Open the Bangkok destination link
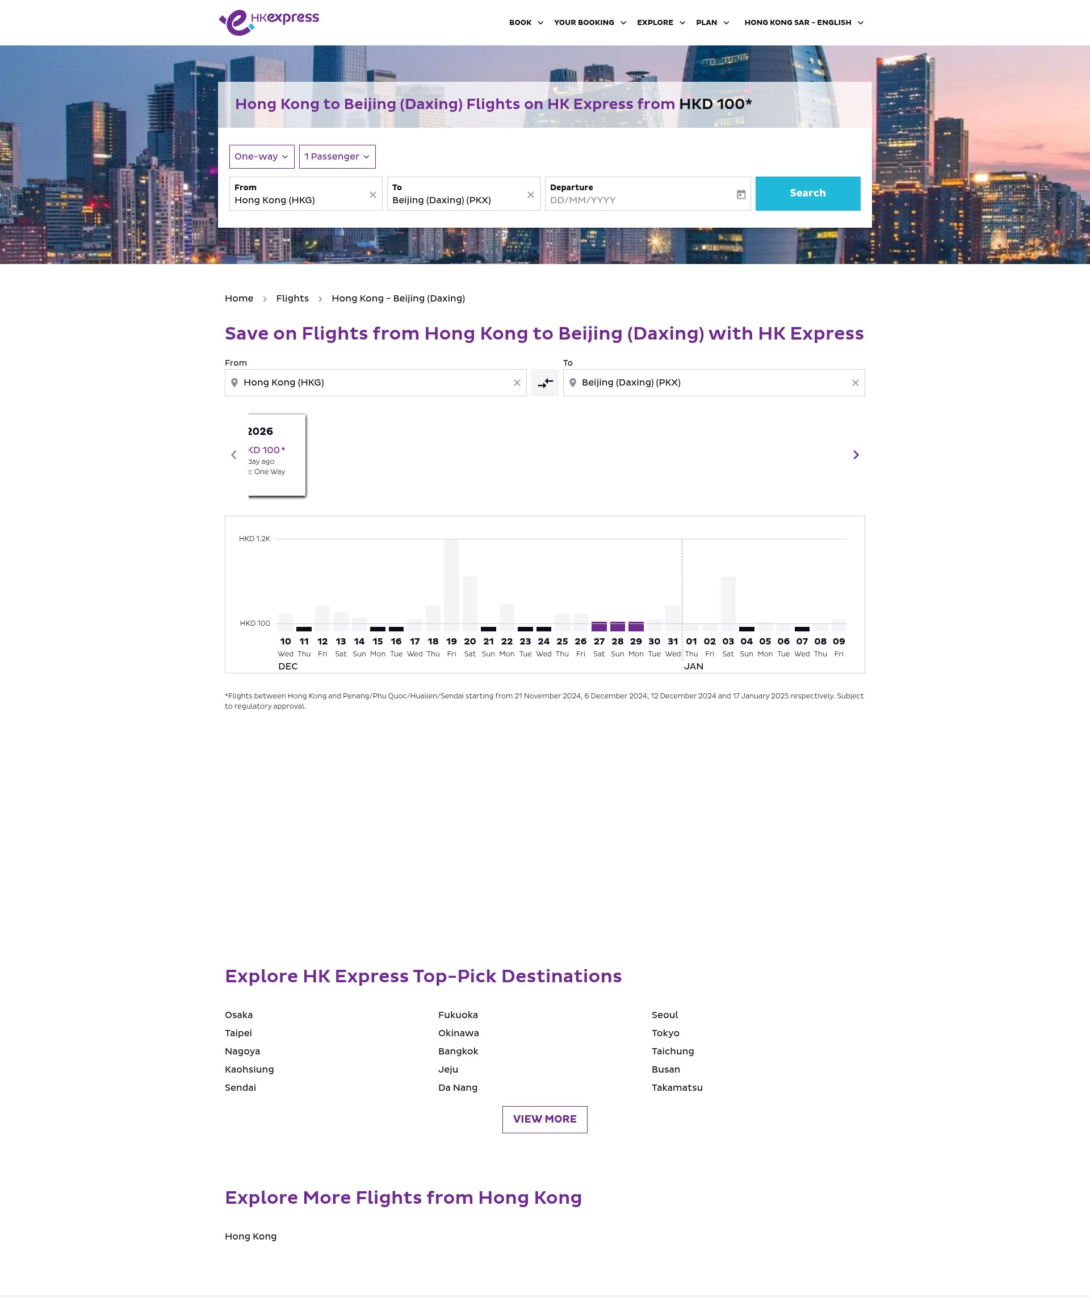Screen dimensions: 1090x1298 (458, 1052)
